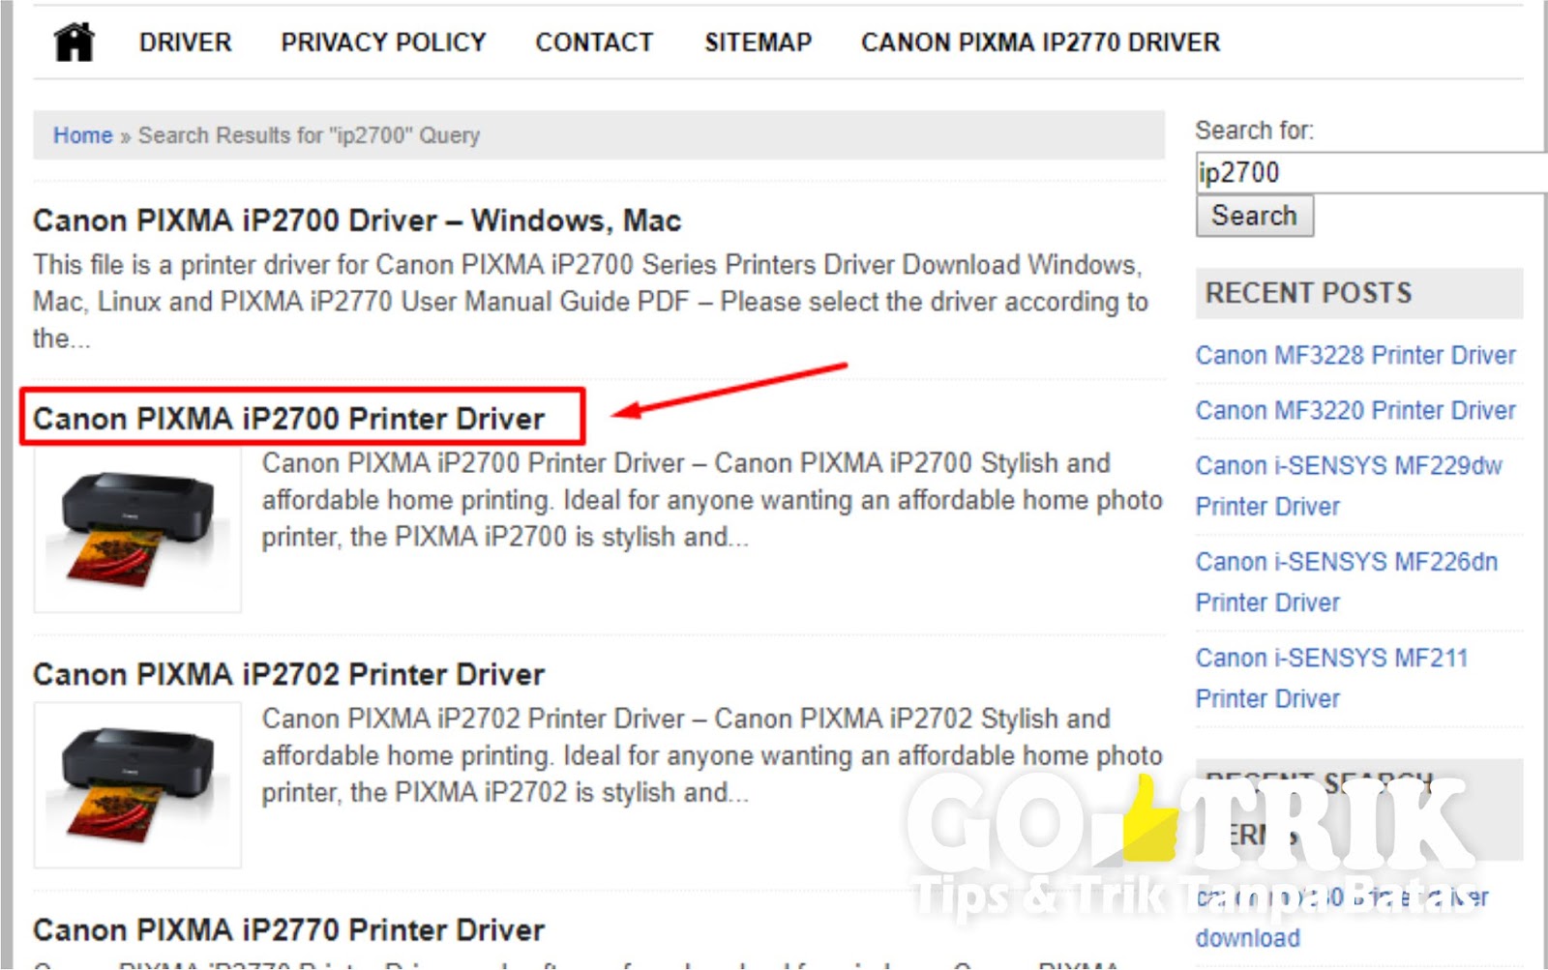Click the iP2702 'Stylish and affordable' excerpt text
Screen dimensions: 1548x970
(712, 755)
